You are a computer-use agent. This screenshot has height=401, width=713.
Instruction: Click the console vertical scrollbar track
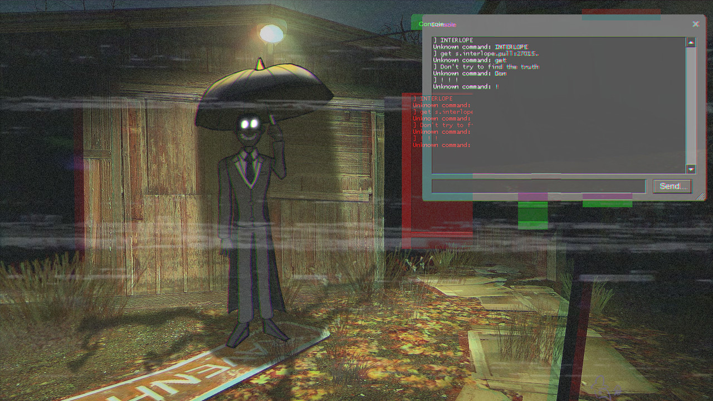(x=691, y=106)
